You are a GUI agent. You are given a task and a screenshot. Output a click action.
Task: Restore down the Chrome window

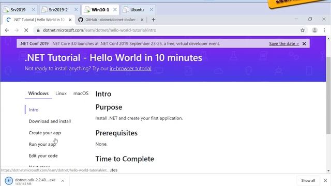click(310, 19)
